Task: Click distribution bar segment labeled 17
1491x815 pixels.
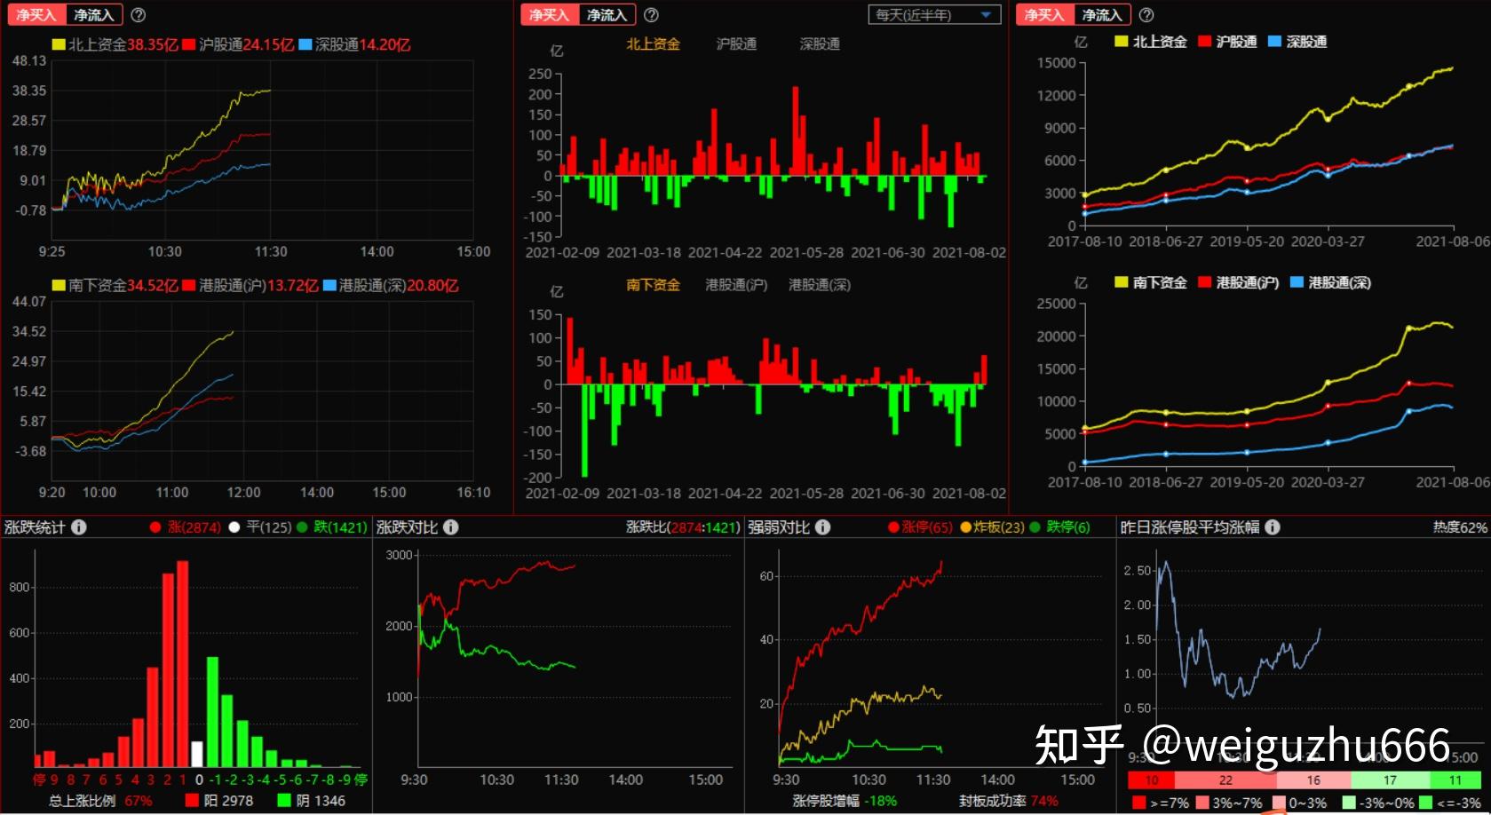Action: 1390,780
